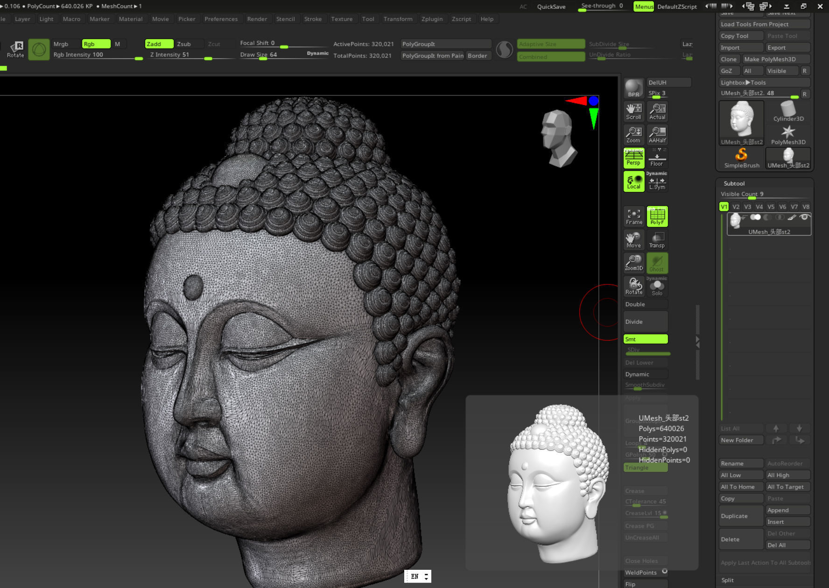Click the Rotate gizmo icon near Mrgb
829x588 pixels.
pyautogui.click(x=15, y=49)
